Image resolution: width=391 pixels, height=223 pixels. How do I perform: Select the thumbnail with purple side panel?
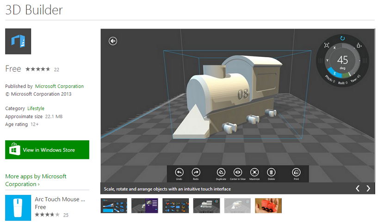pos(145,205)
